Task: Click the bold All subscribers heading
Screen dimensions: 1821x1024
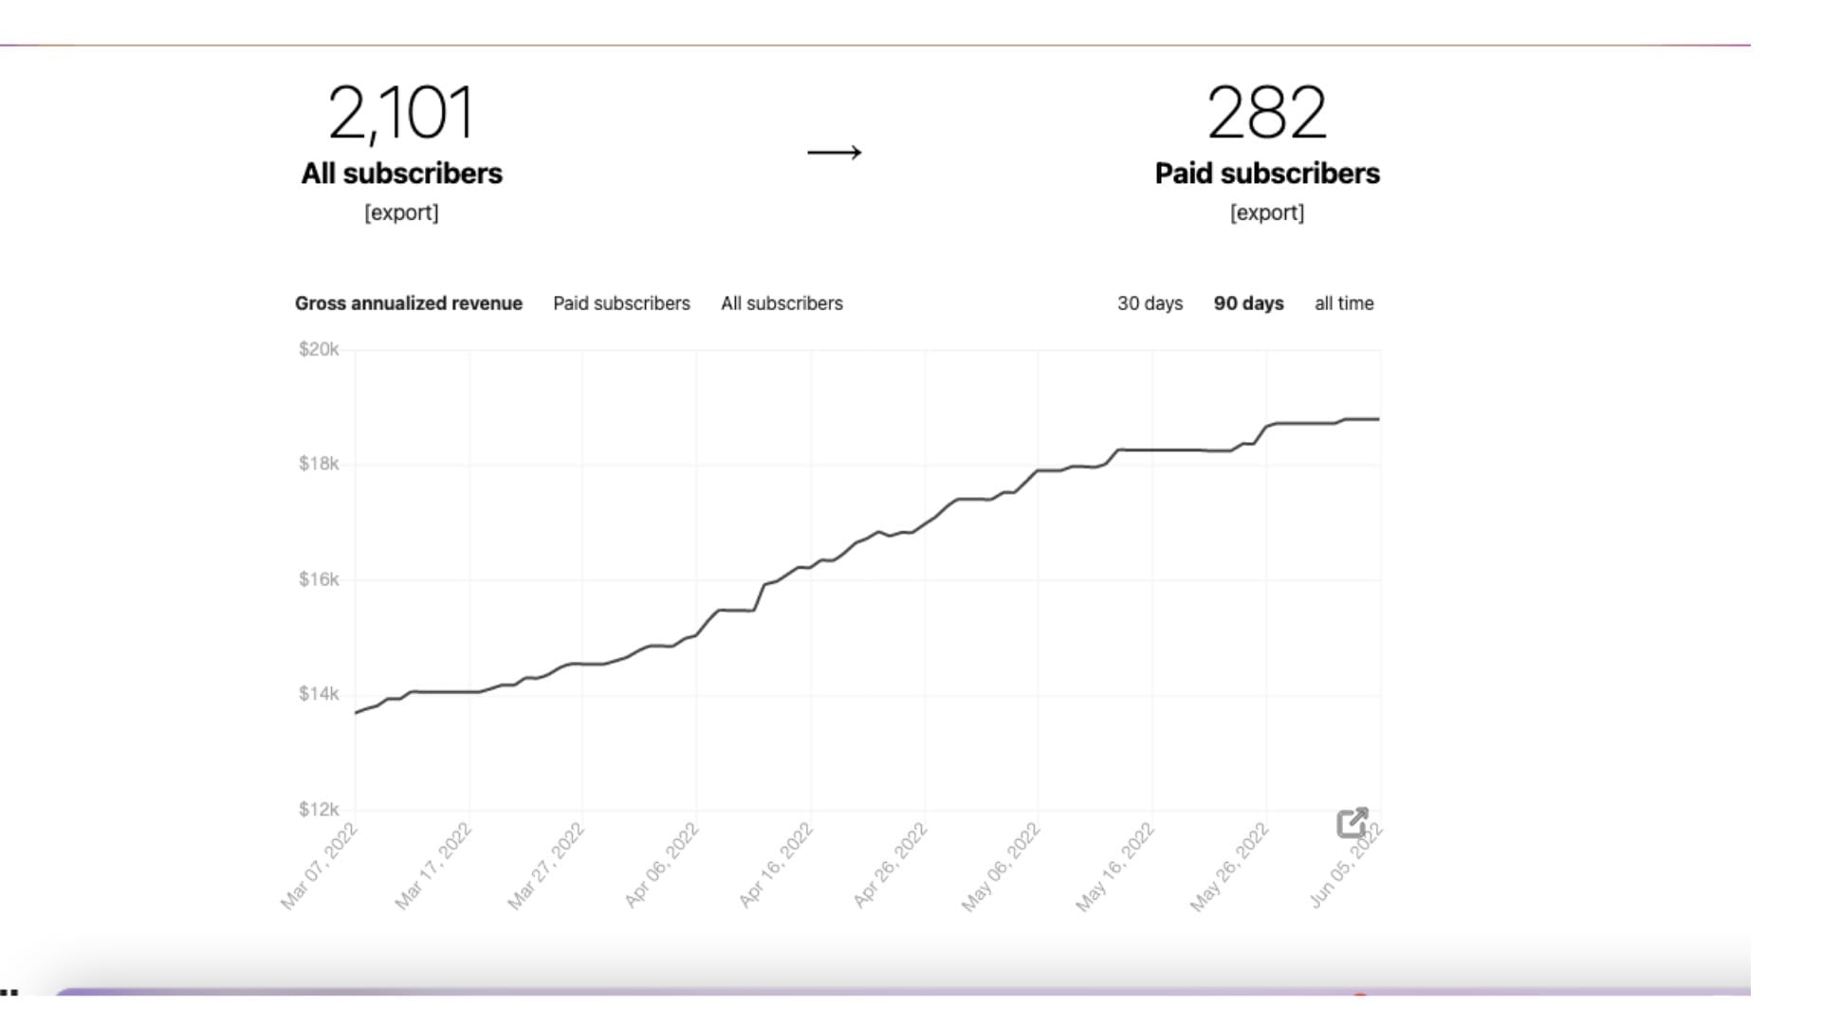Action: (402, 174)
